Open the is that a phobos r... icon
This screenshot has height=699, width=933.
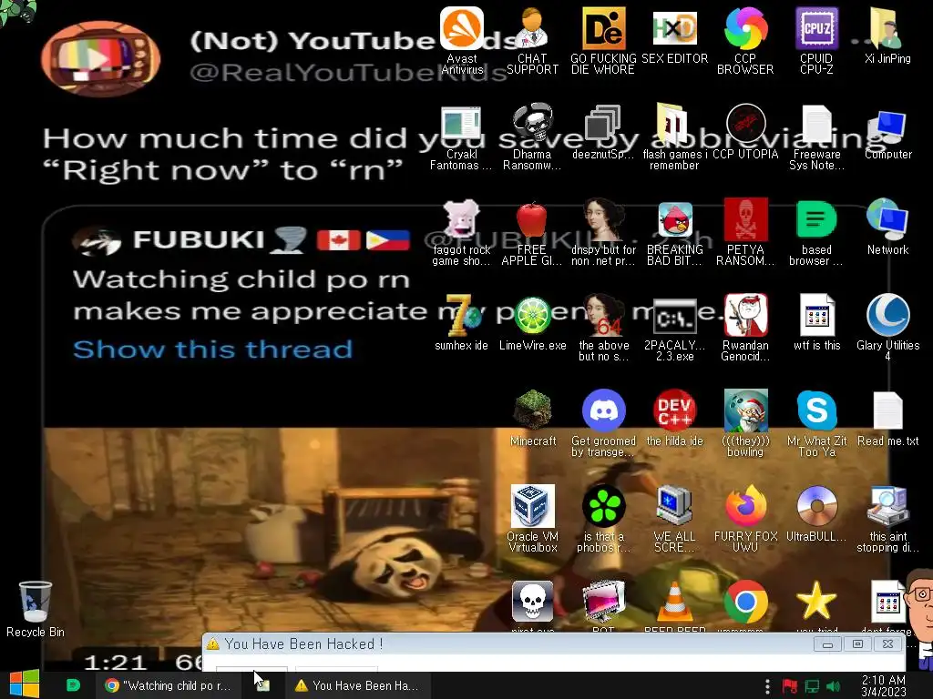(x=603, y=519)
